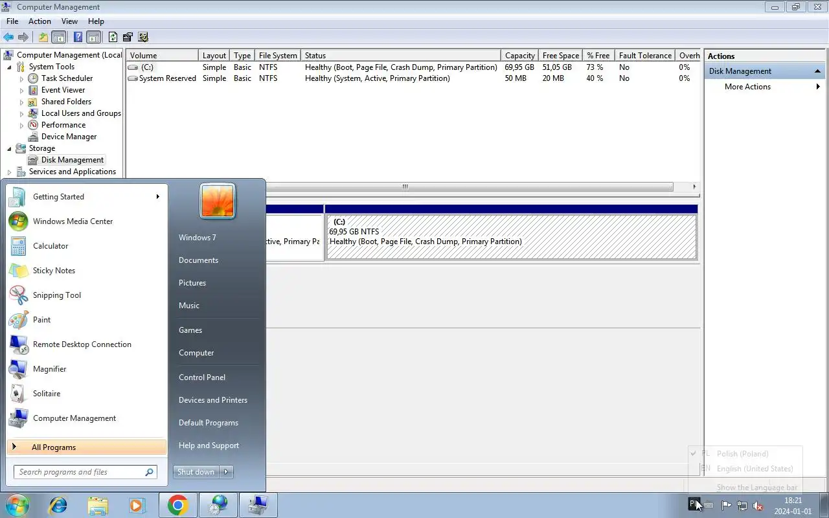
Task: Click the blue Help question mark icon
Action: pos(78,38)
